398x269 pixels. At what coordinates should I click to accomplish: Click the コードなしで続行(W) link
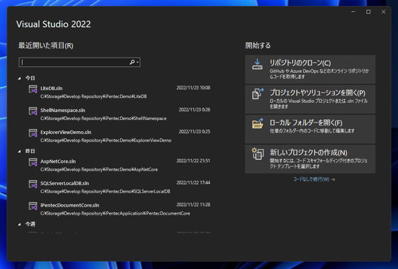pyautogui.click(x=314, y=180)
